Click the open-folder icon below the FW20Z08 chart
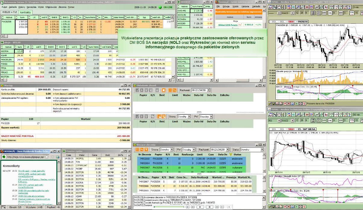This screenshot has height=210, width=363. pyautogui.click(x=270, y=104)
